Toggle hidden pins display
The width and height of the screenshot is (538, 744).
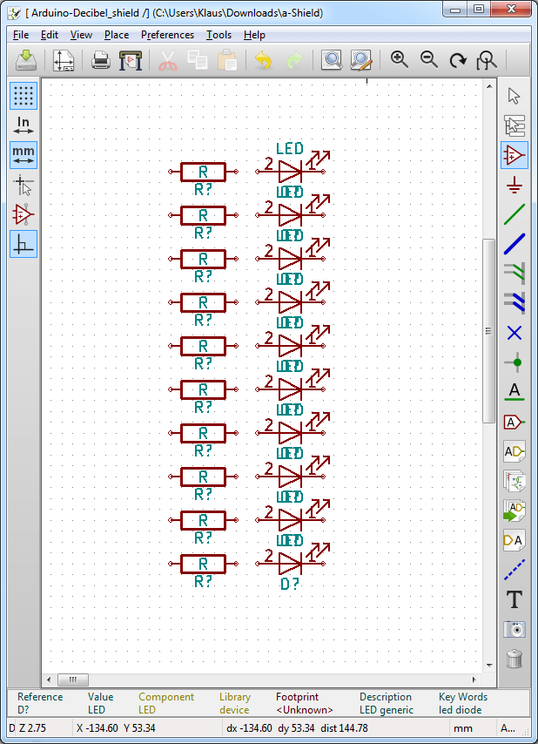click(24, 214)
